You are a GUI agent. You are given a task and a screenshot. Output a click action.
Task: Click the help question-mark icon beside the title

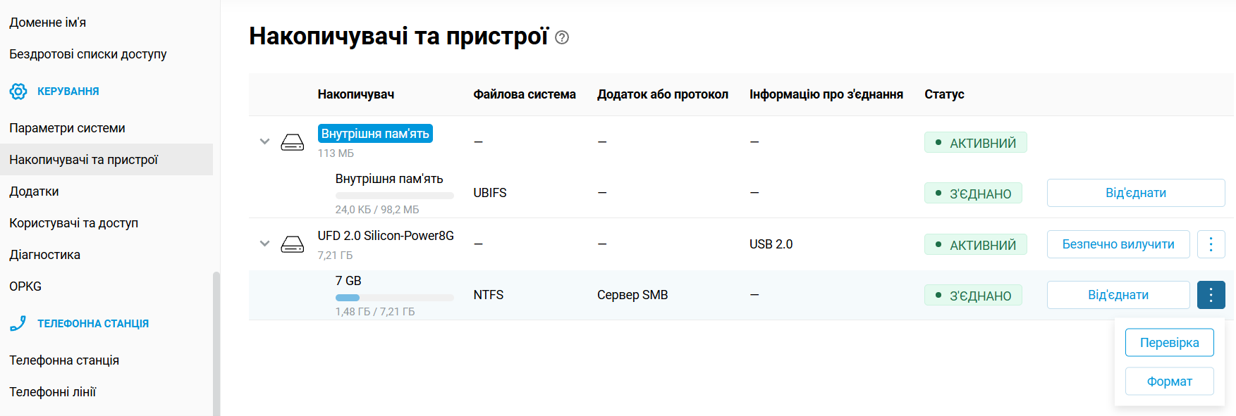coord(562,37)
